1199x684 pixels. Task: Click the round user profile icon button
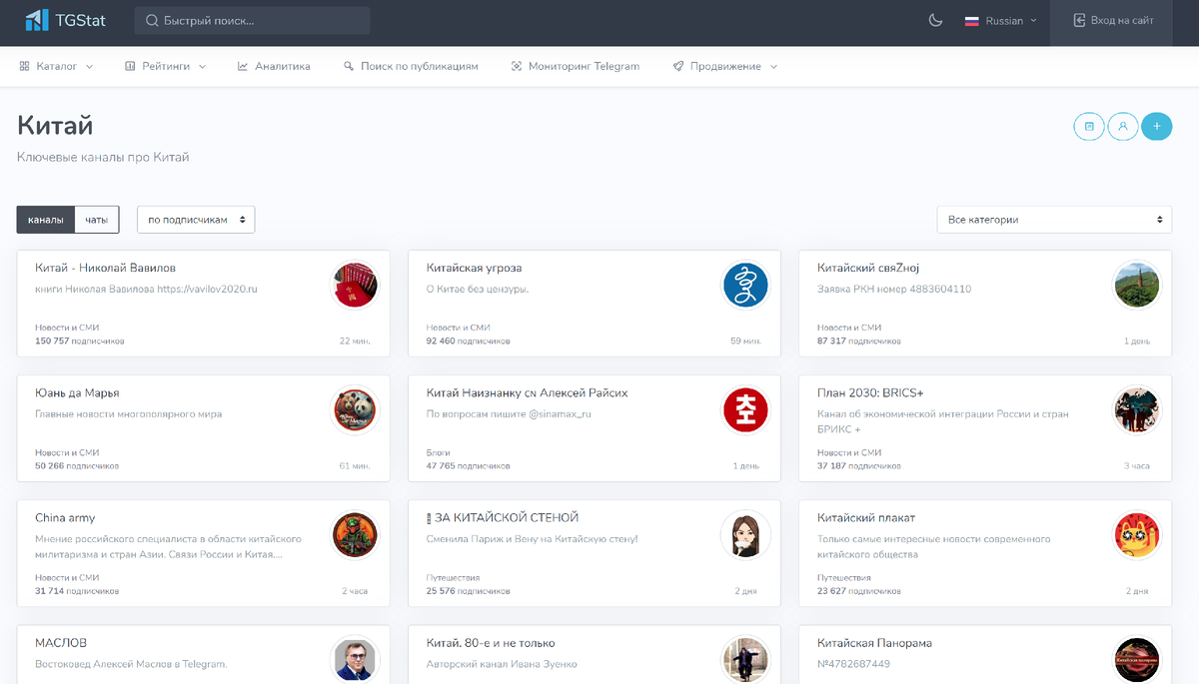(1123, 126)
